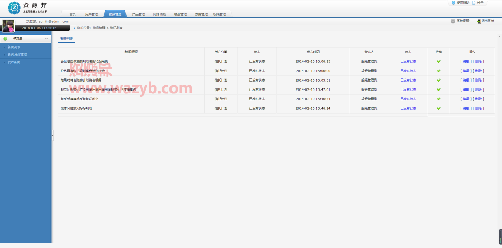Click 编辑 for the 15:47:01 news row
The height and width of the screenshot is (248, 502).
point(466,89)
